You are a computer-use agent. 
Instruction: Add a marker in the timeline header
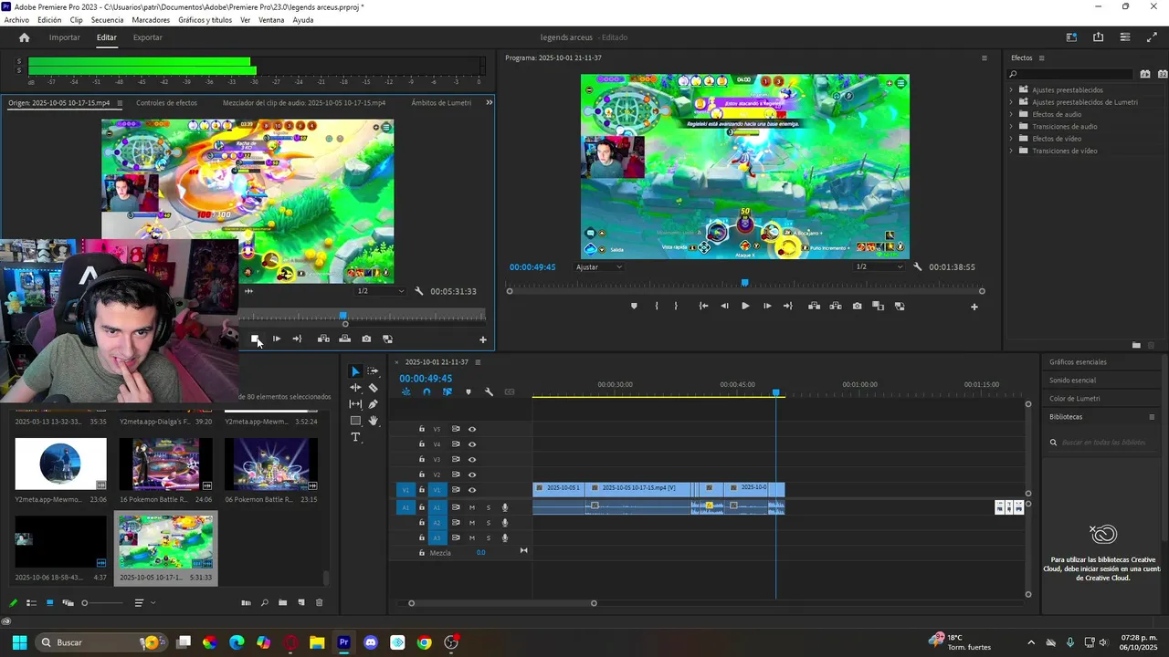(469, 392)
